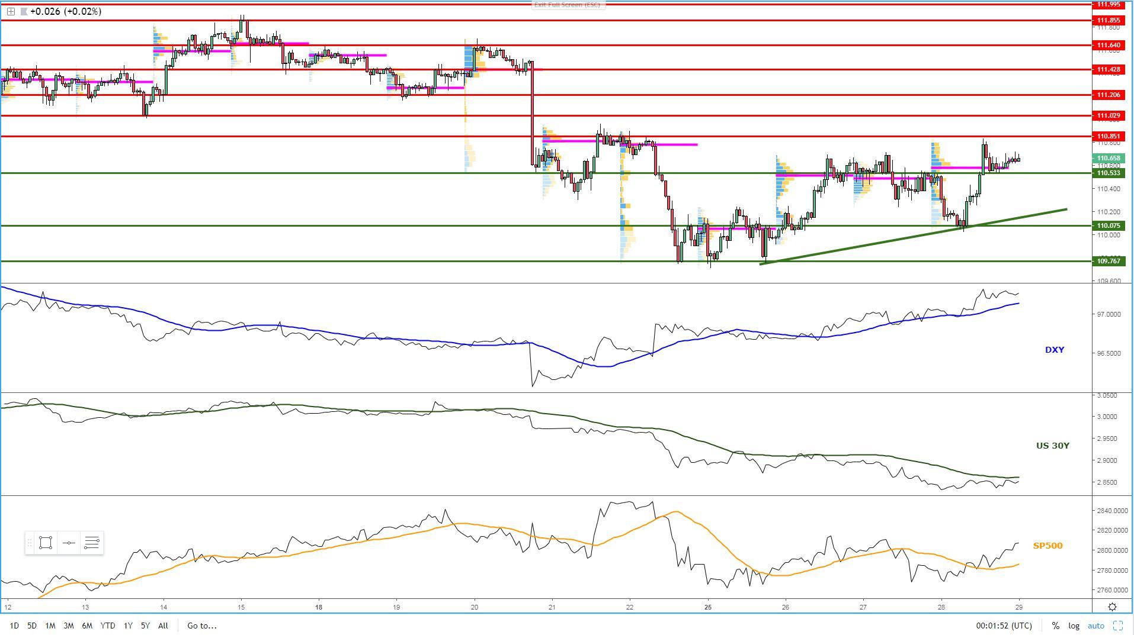Set the range to 5Y
1134x635 pixels.
(145, 626)
